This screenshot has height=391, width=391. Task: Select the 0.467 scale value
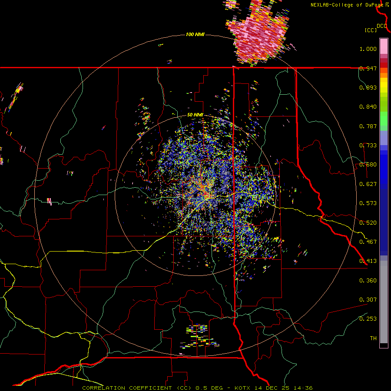(368, 242)
